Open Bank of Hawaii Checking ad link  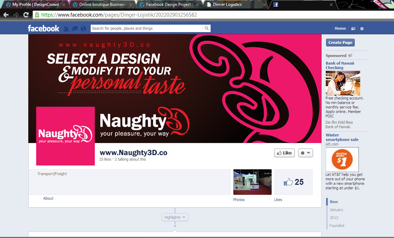pyautogui.click(x=340, y=65)
